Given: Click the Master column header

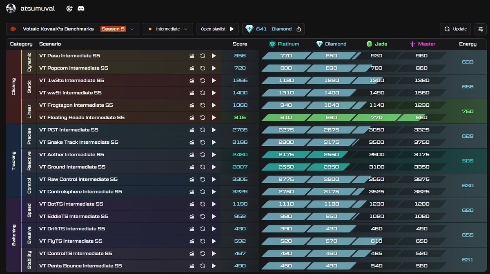Looking at the screenshot, I should click(x=423, y=44).
